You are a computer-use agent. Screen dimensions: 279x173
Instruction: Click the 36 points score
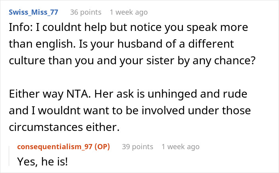pyautogui.click(x=86, y=12)
